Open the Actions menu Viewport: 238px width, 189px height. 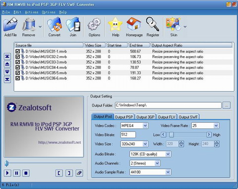click(x=32, y=12)
